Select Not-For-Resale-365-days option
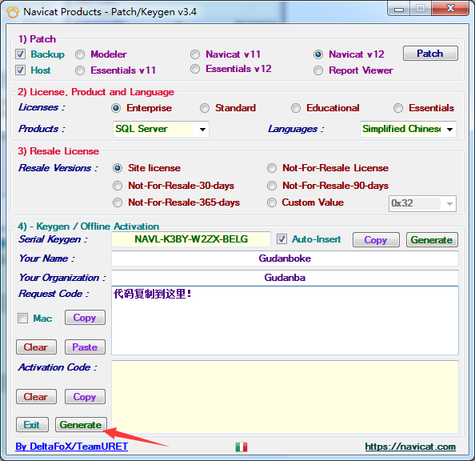The height and width of the screenshot is (461, 475). (x=118, y=202)
